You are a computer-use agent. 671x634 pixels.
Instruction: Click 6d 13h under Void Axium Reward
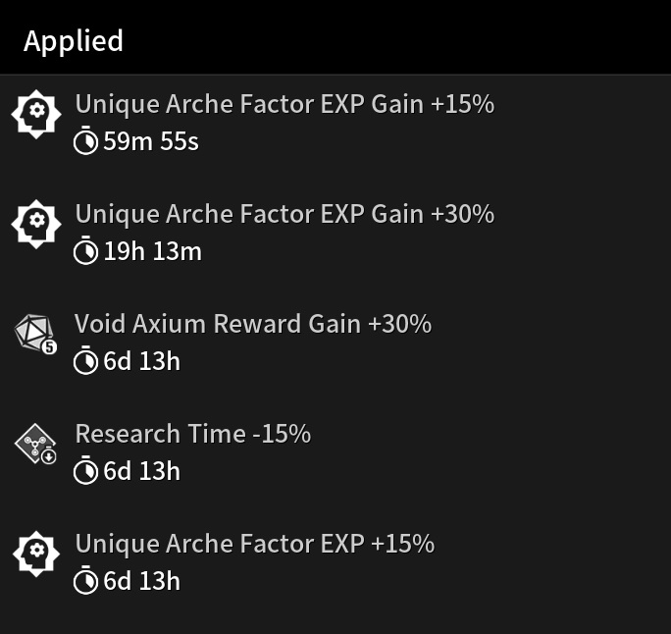pos(141,361)
